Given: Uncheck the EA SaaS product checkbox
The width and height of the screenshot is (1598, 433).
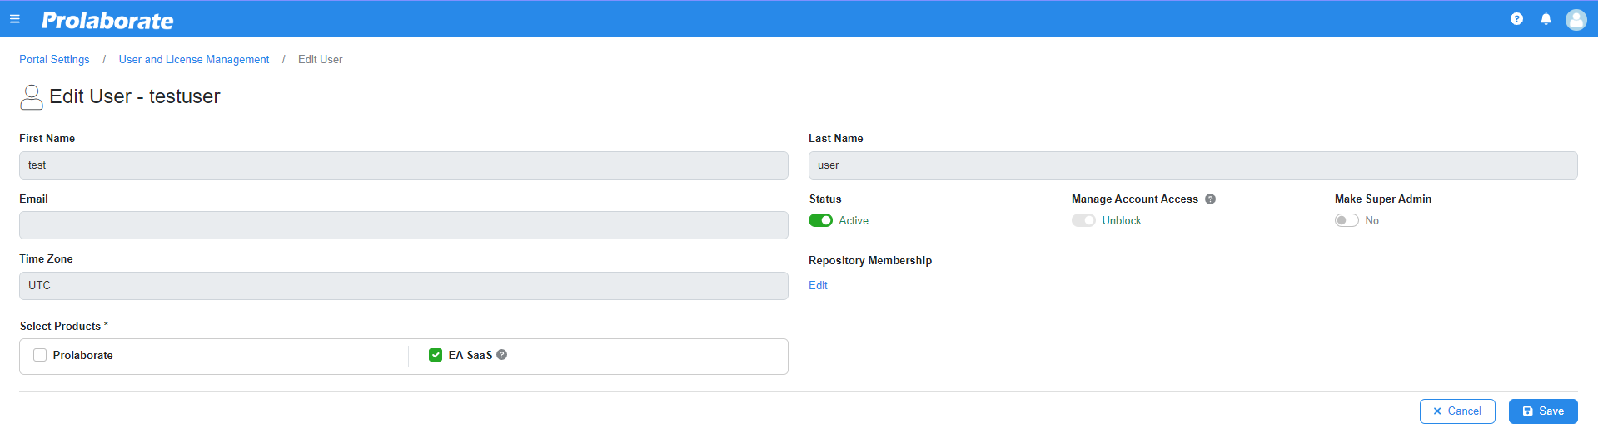Looking at the screenshot, I should coord(436,355).
